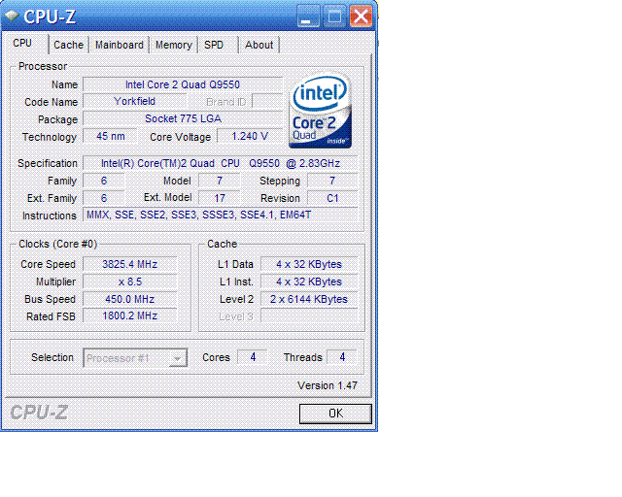Click the 1.240 V core voltage value
Viewport: 622px width, 497px height.
[x=250, y=136]
